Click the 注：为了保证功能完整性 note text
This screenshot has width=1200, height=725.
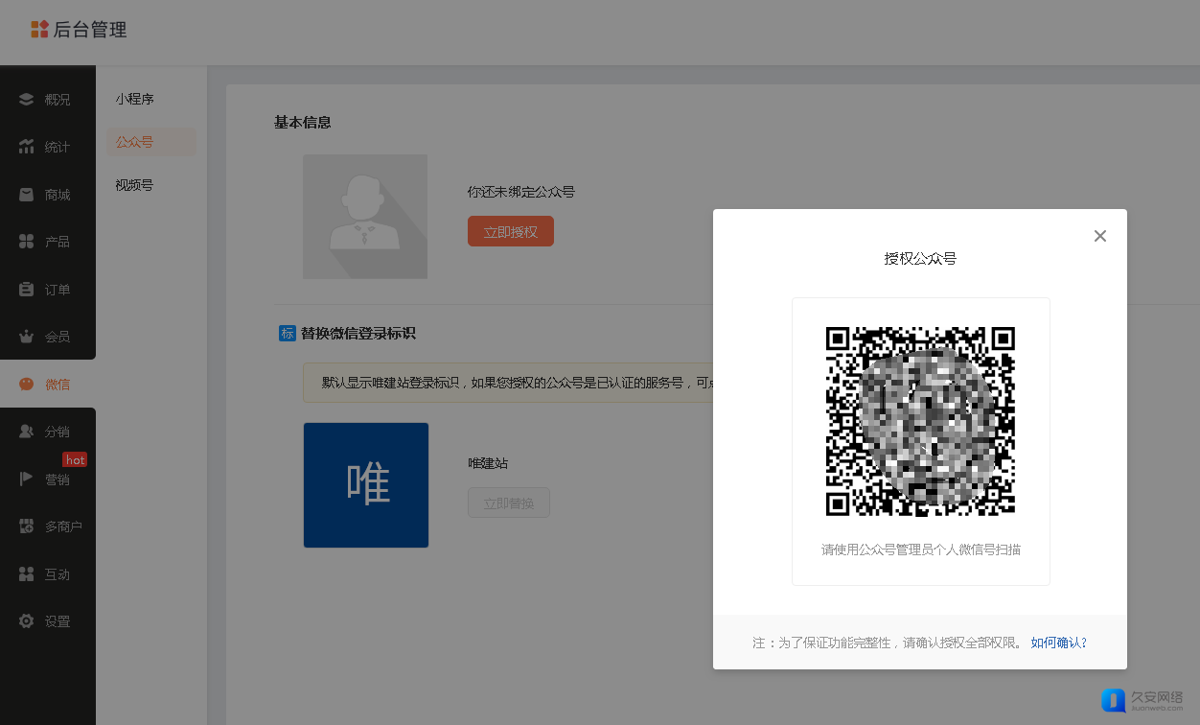888,643
